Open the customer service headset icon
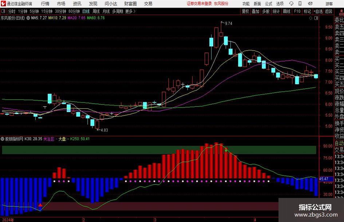 [x=291, y=4]
